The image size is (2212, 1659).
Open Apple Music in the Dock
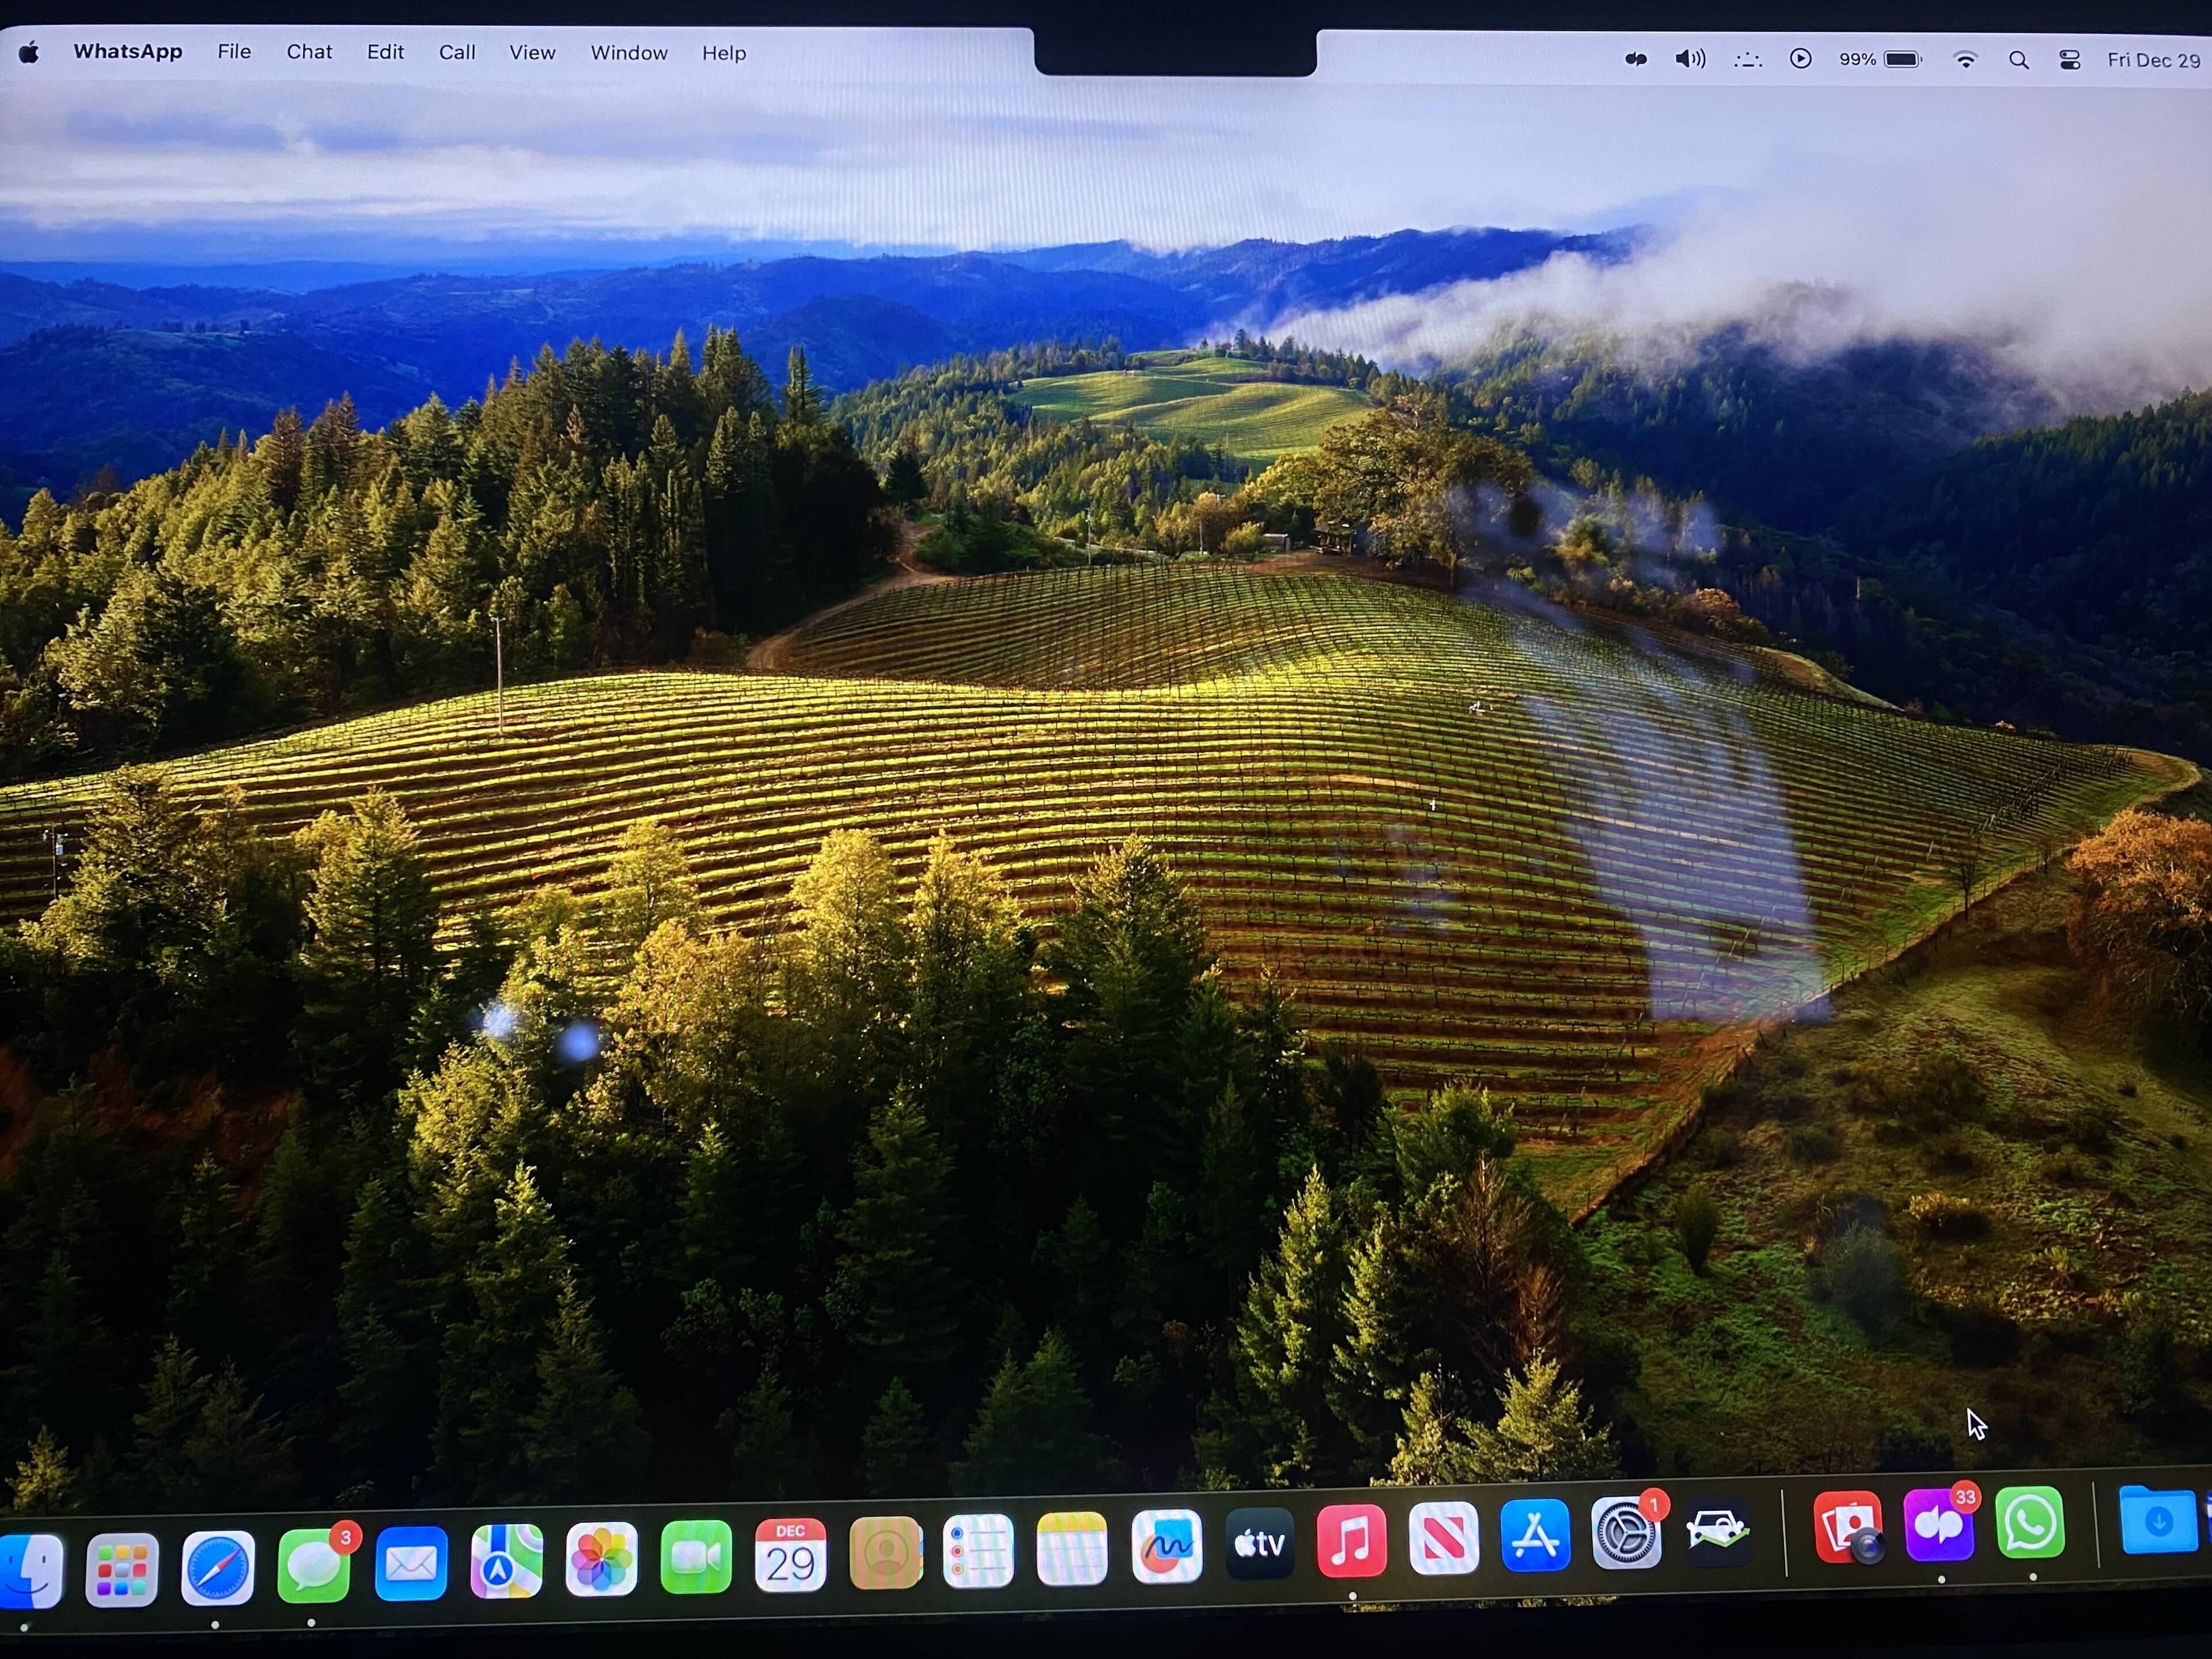point(1351,1540)
